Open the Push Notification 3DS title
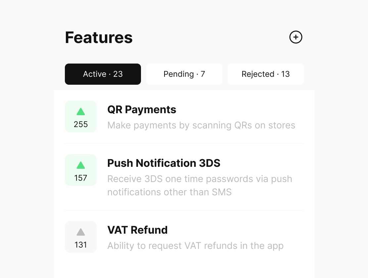The width and height of the screenshot is (368, 278). click(164, 163)
